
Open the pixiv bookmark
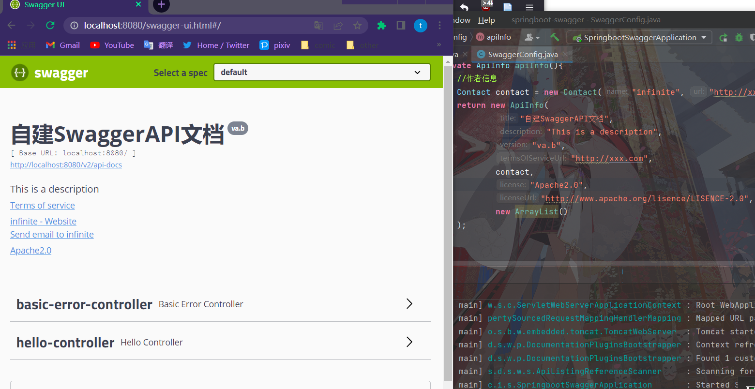point(275,45)
